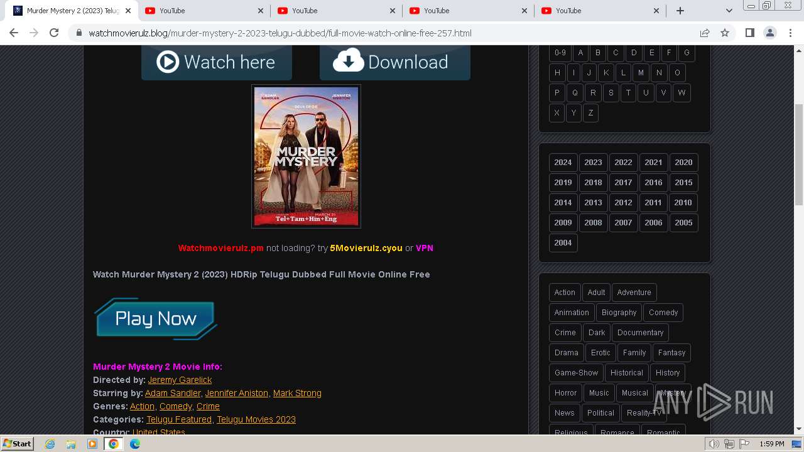
Task: Open the Fantasy genre tag
Action: (x=671, y=353)
